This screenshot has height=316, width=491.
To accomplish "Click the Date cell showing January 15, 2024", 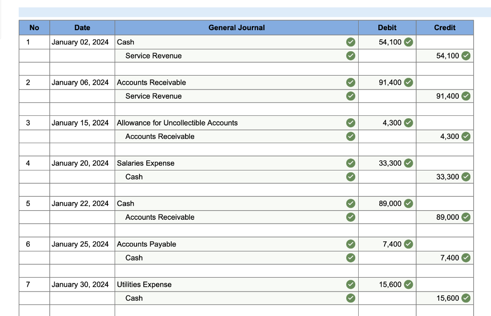I will (82, 123).
